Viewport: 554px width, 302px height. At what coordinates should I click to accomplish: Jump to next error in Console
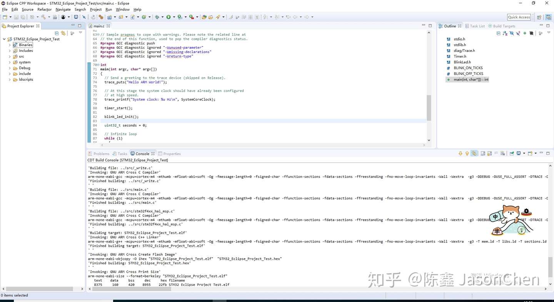461,153
